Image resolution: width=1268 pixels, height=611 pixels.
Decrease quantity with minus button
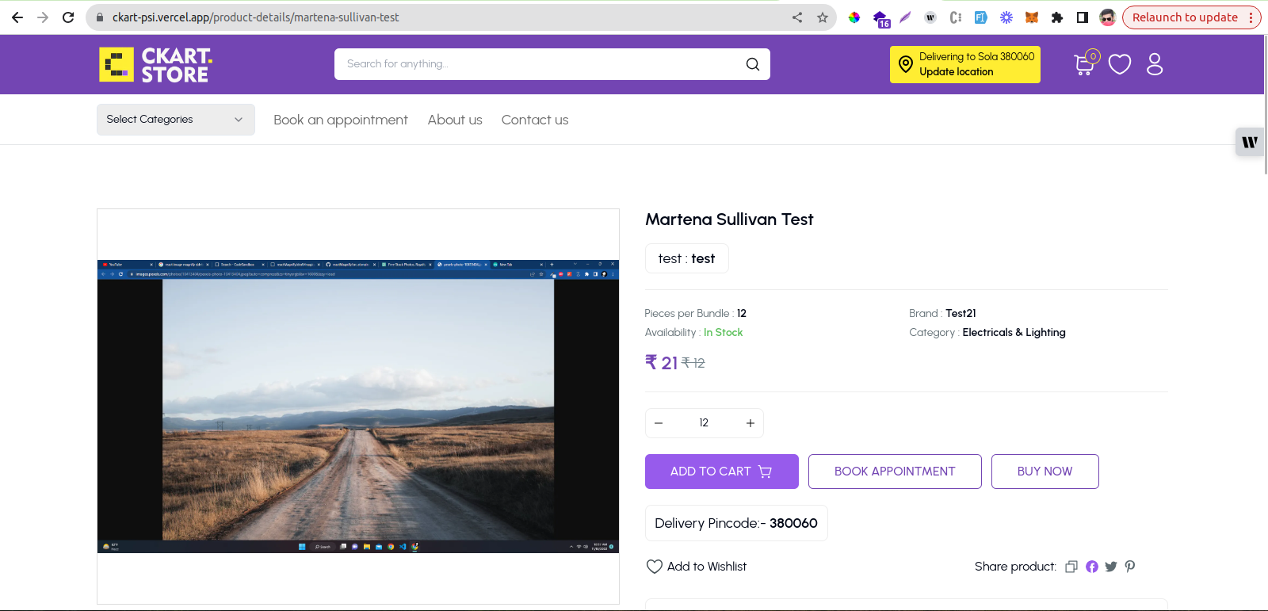[659, 423]
